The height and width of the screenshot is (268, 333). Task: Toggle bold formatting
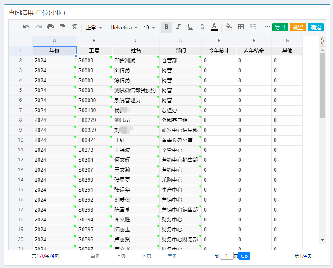166,27
